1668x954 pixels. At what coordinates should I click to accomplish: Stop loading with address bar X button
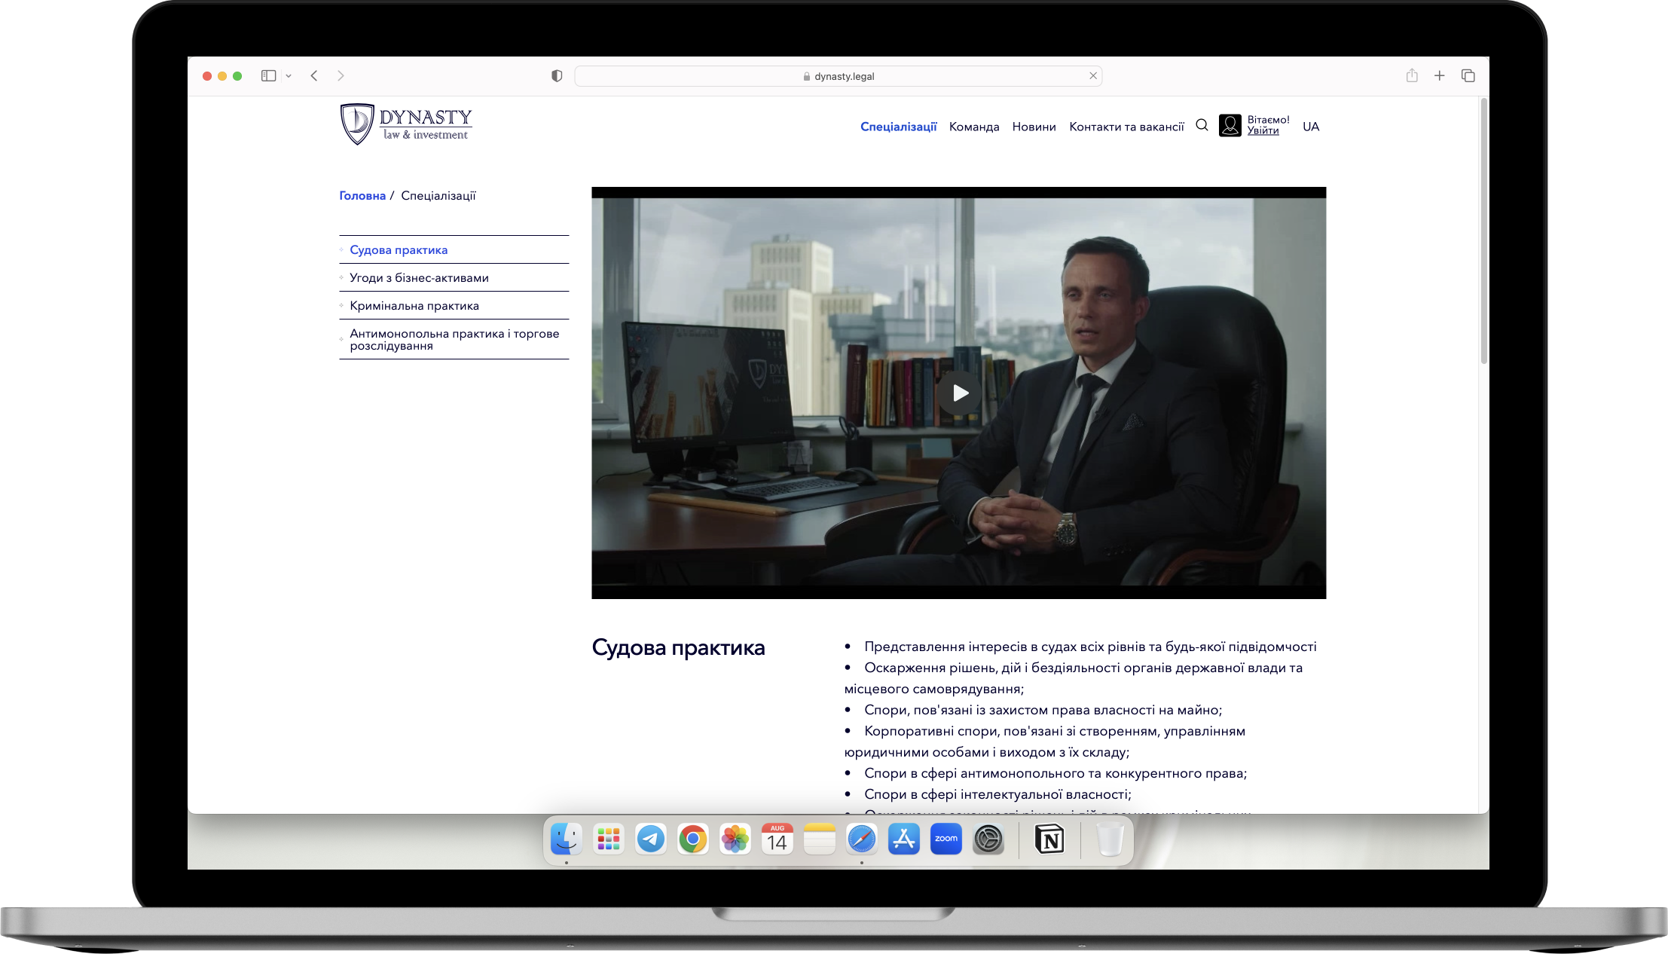(1093, 75)
